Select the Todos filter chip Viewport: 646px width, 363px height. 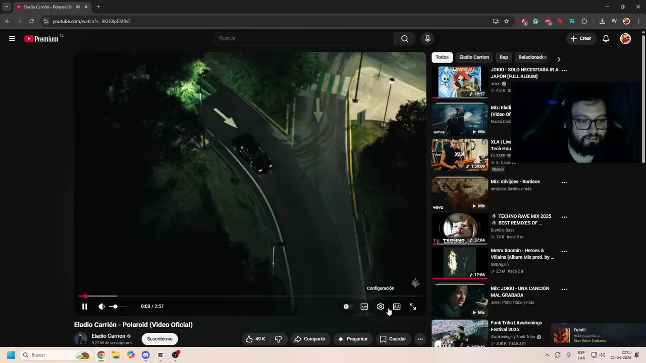(x=442, y=57)
